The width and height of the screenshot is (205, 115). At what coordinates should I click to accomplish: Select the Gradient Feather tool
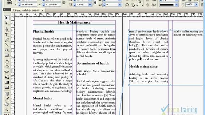6,87
